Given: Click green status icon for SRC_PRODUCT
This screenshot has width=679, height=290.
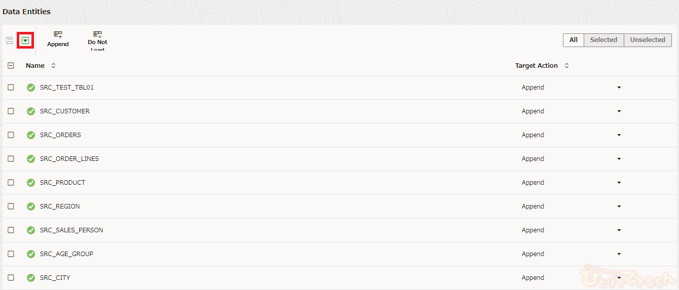Looking at the screenshot, I should coord(31,183).
